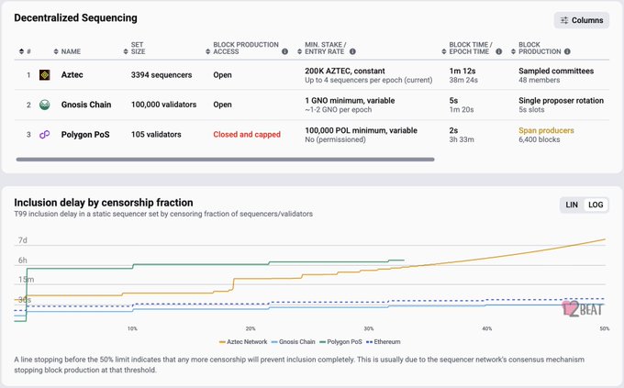Click the 100,000 validators cell
The width and height of the screenshot is (624, 388).
click(164, 105)
